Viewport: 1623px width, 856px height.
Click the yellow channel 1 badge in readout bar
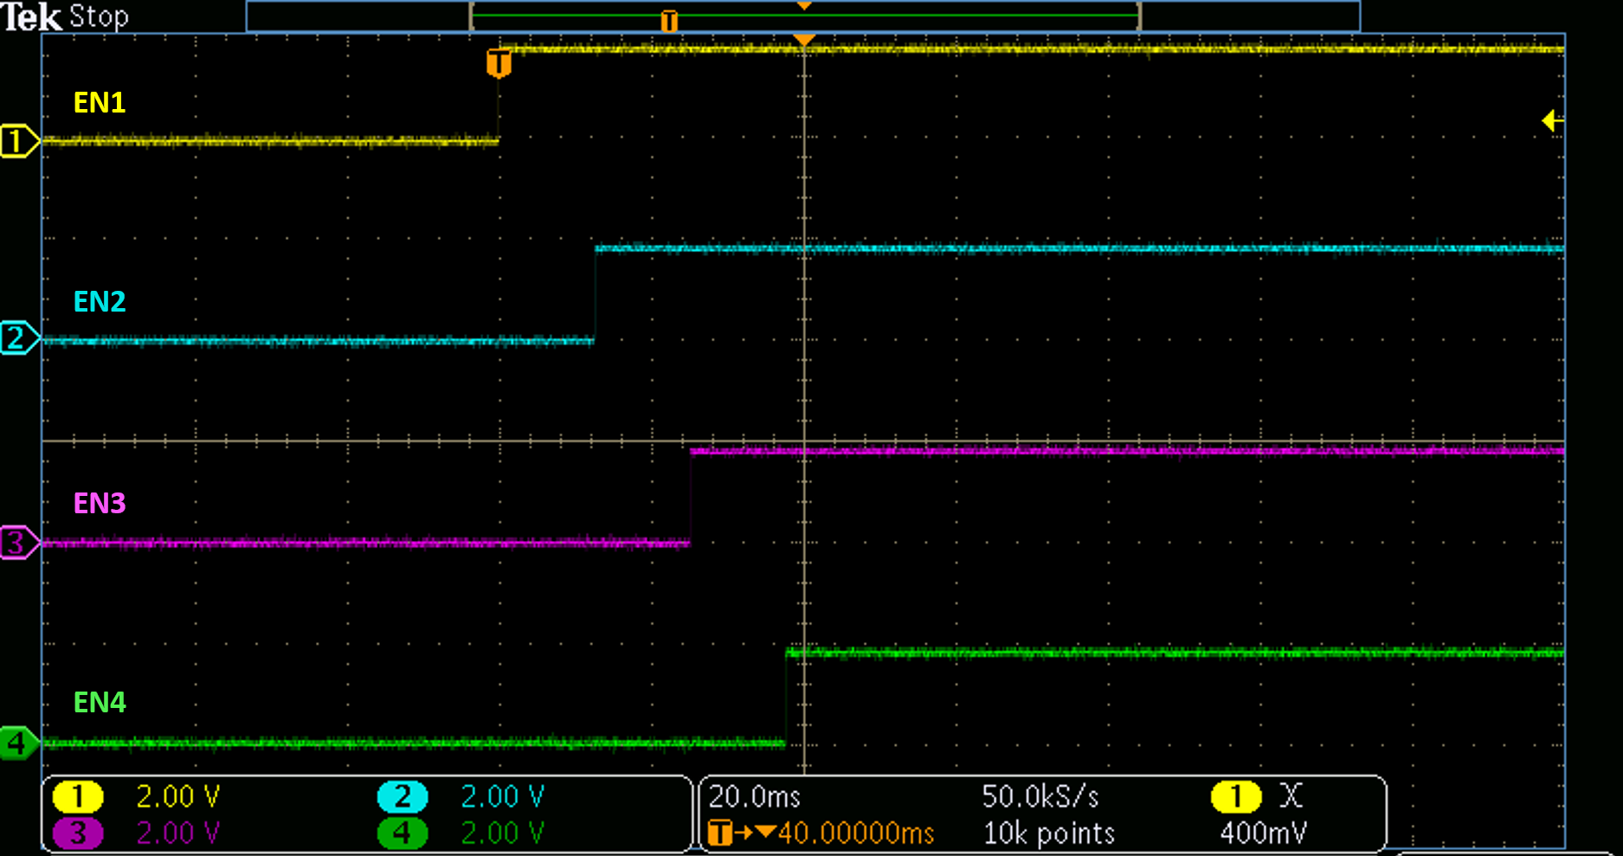coord(76,795)
